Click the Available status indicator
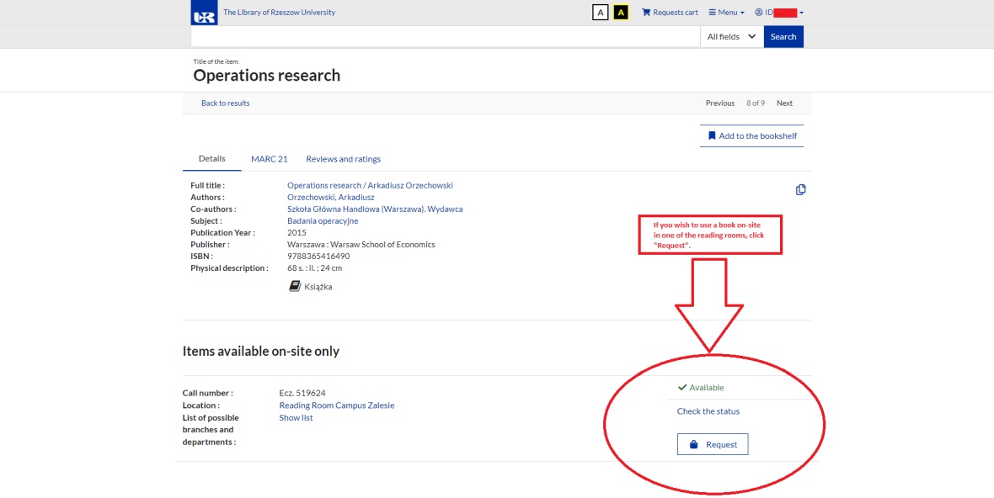The width and height of the screenshot is (994, 498). click(701, 387)
